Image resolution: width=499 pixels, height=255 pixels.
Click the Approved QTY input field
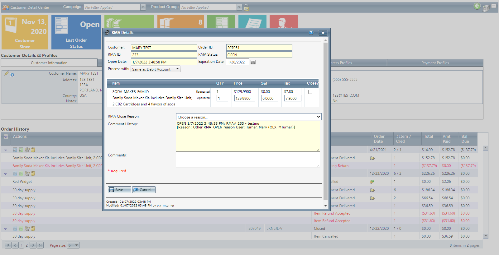click(222, 98)
